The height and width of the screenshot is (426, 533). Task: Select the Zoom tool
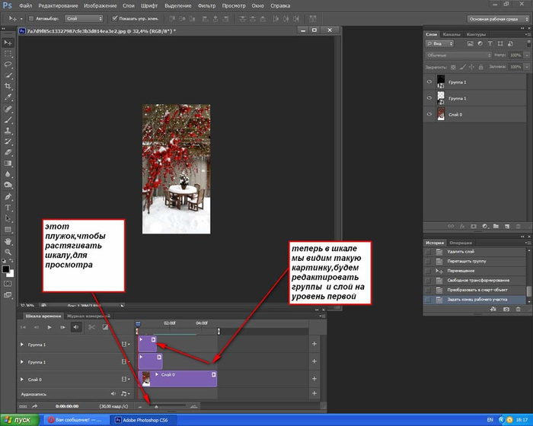tap(8, 252)
